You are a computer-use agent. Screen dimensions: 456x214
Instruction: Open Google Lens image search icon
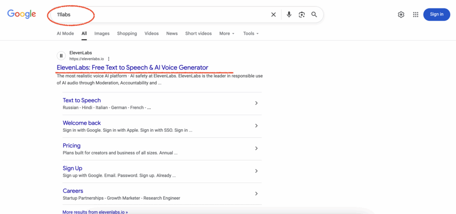[x=301, y=15]
